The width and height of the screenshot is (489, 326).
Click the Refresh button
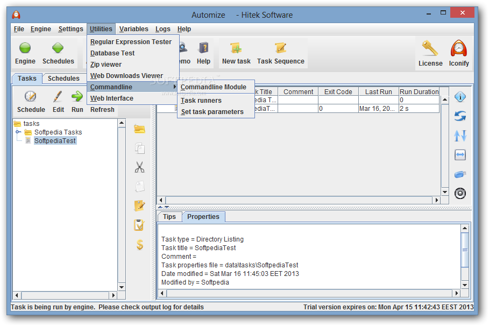click(102, 110)
